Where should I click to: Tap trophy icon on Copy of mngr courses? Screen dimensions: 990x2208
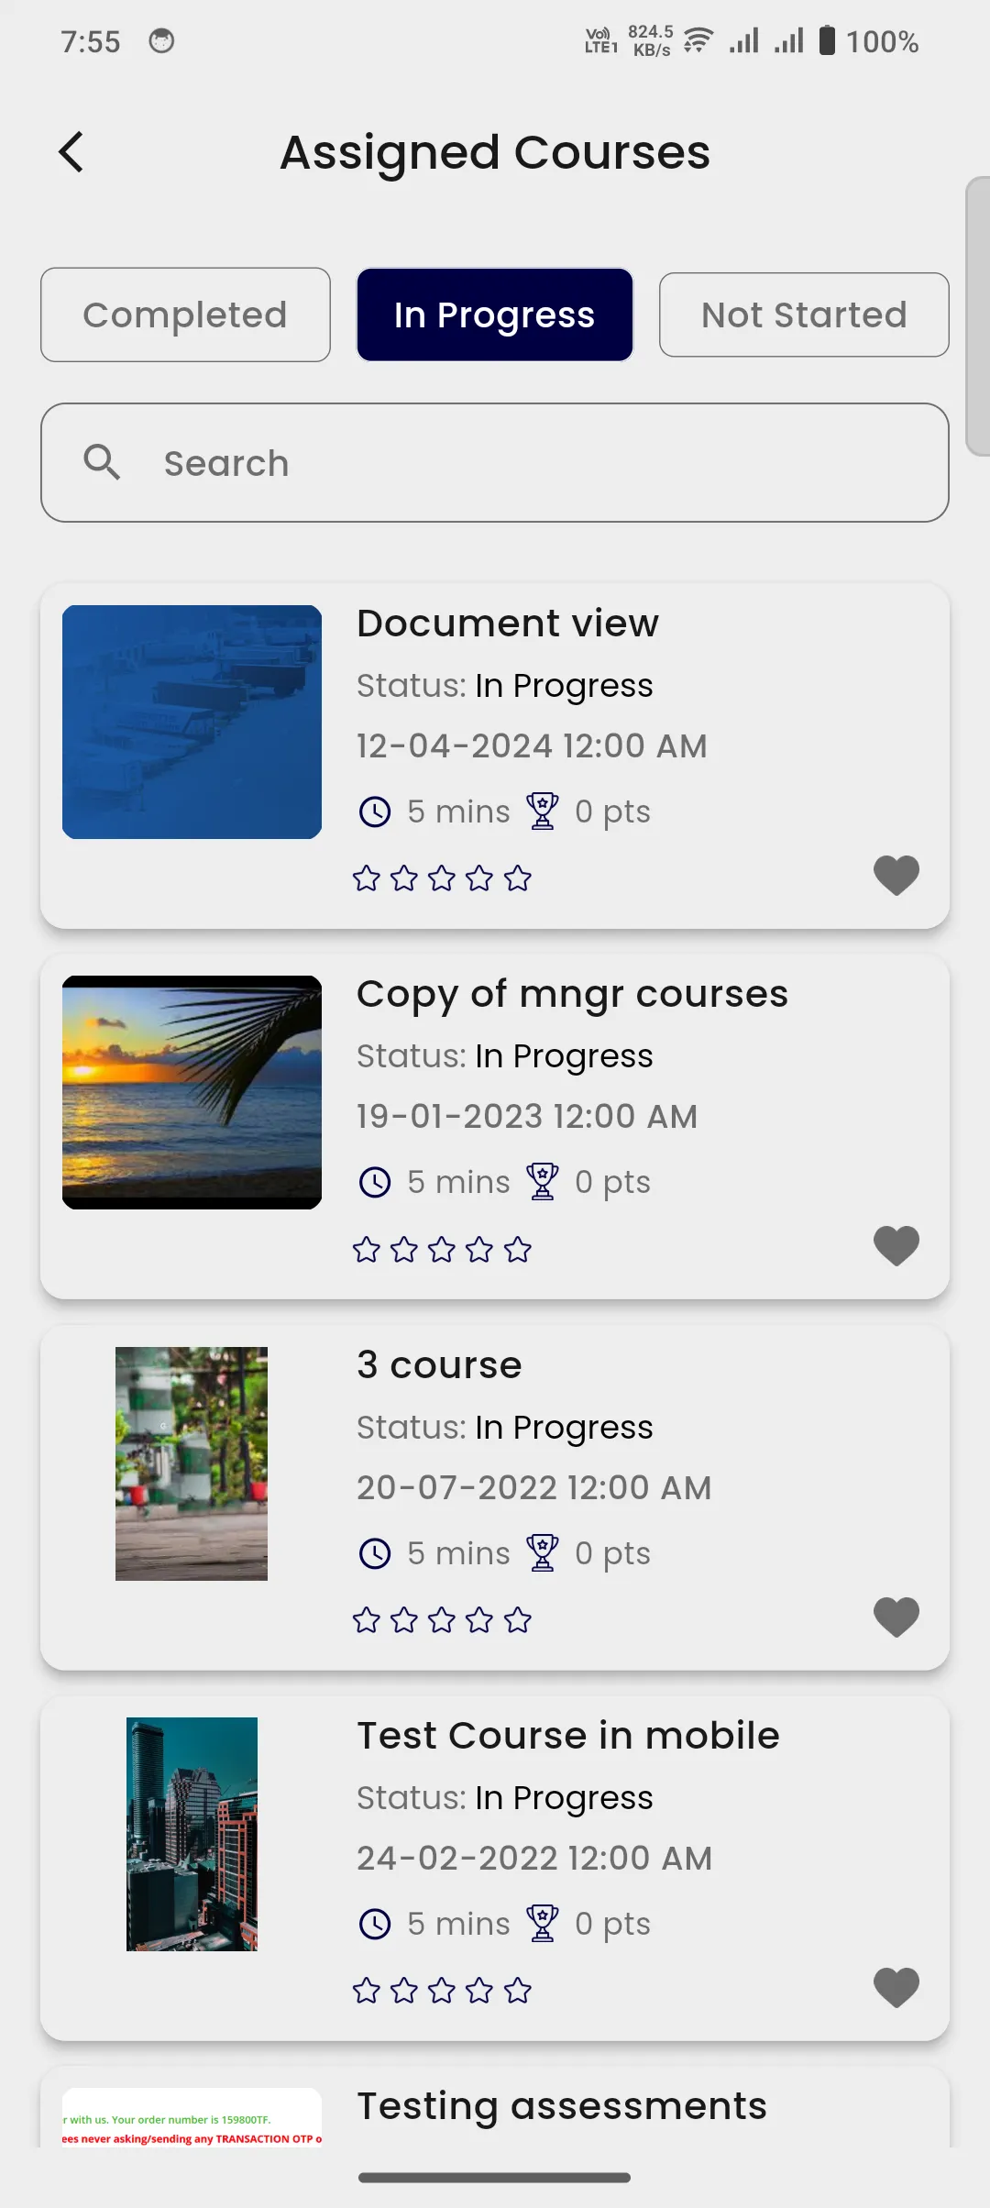[542, 1182]
